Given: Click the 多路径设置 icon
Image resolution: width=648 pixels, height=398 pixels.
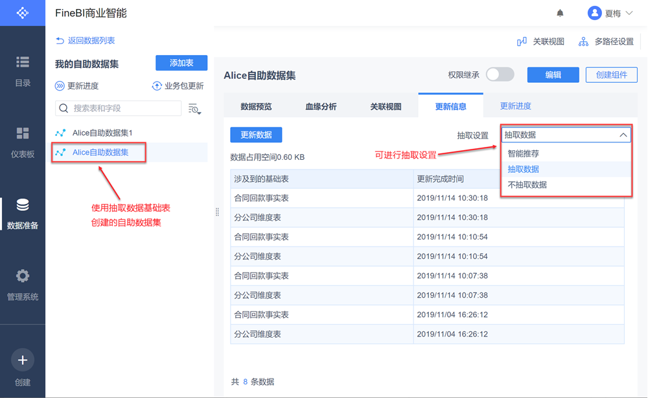Looking at the screenshot, I should [583, 41].
